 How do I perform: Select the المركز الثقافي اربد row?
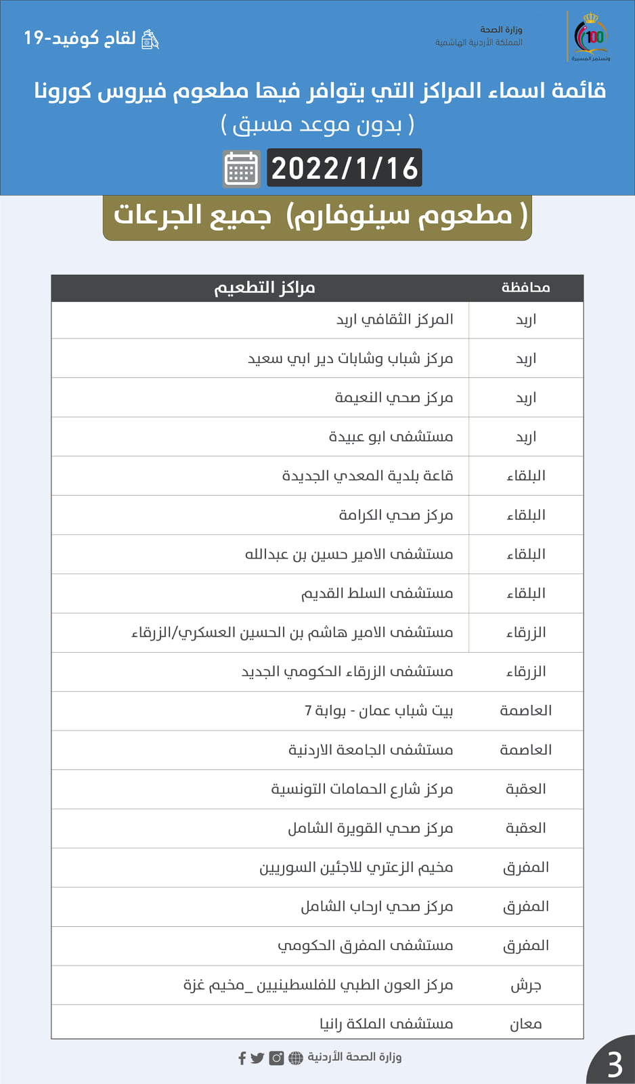(395, 320)
